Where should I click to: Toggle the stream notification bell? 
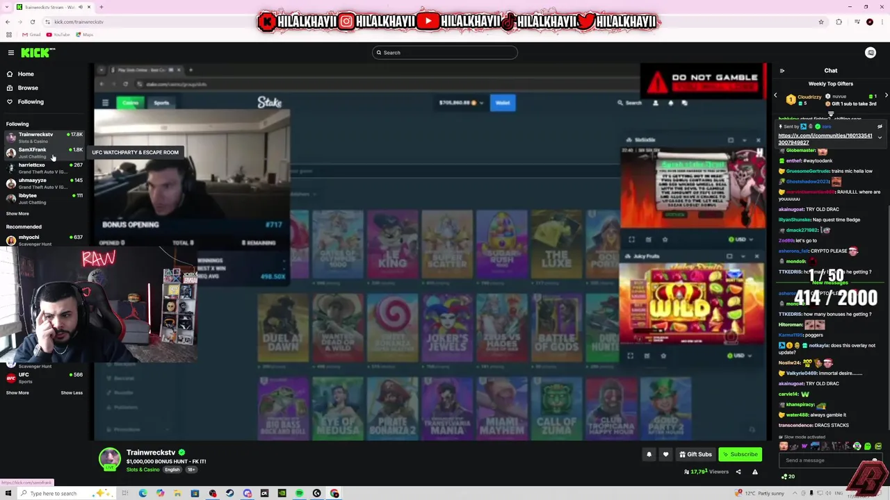pyautogui.click(x=649, y=454)
